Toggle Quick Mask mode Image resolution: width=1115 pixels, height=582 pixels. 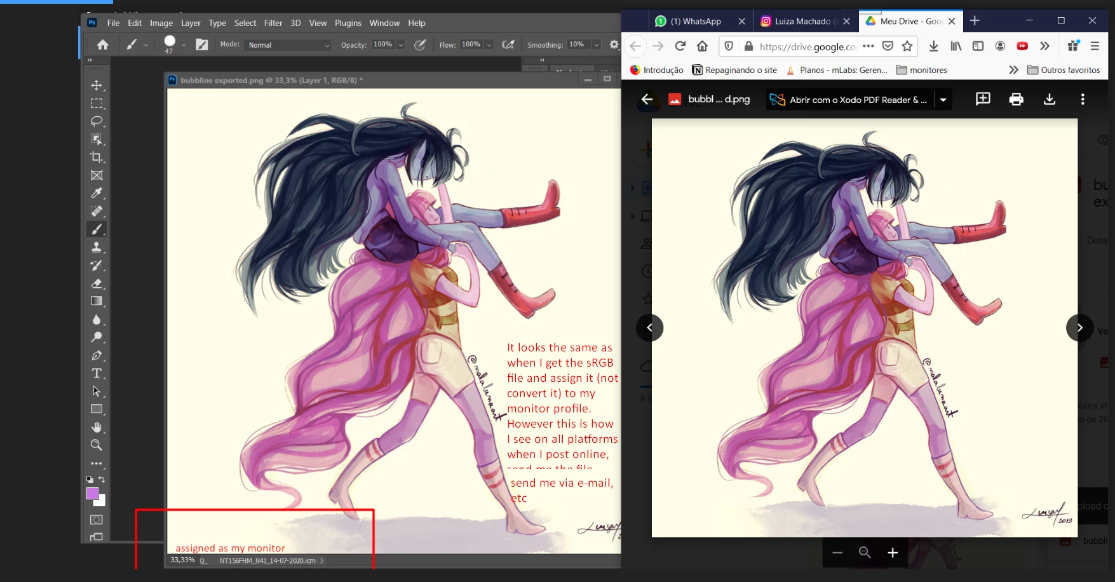tap(97, 520)
